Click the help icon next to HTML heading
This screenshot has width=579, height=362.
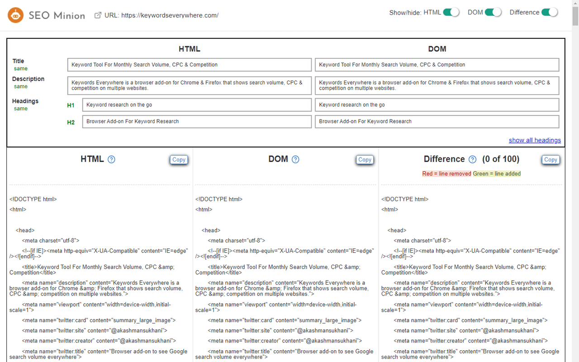tap(111, 159)
